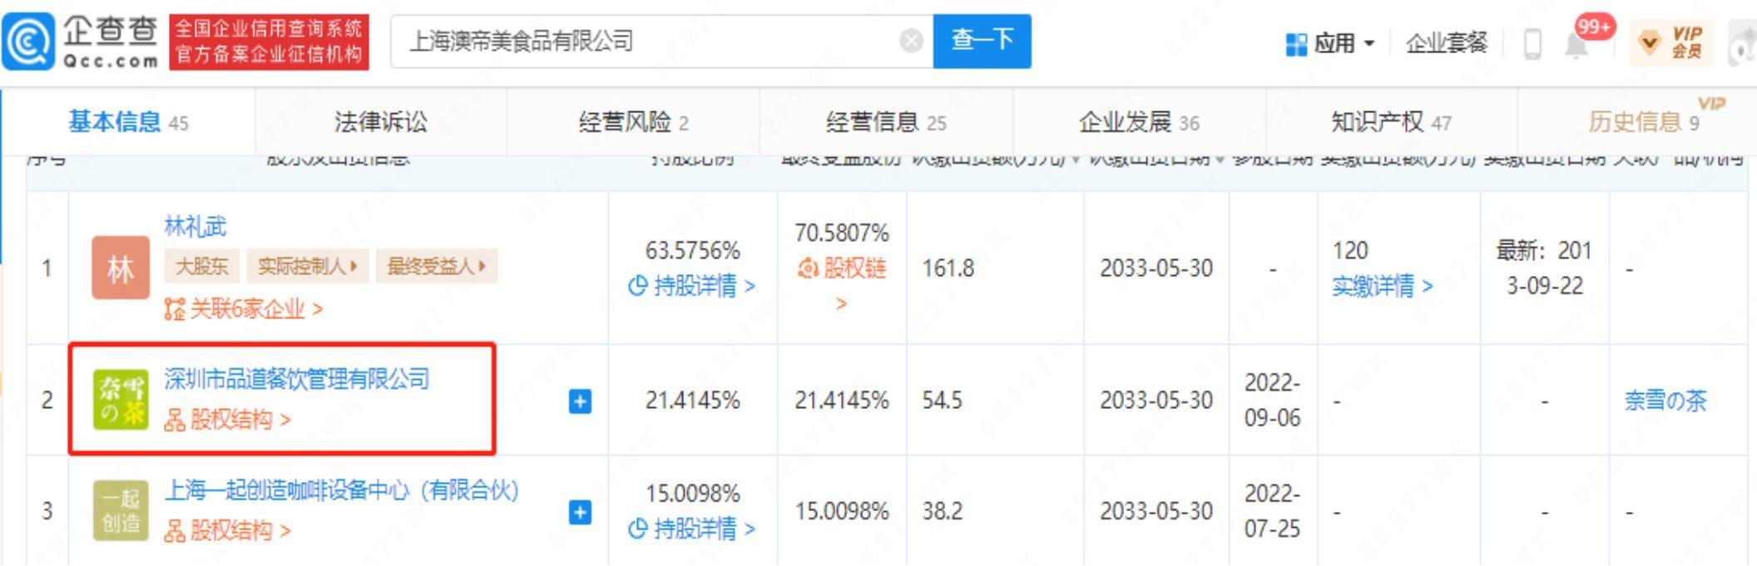Open the 奈雪の茶 related brand link

(x=1665, y=401)
